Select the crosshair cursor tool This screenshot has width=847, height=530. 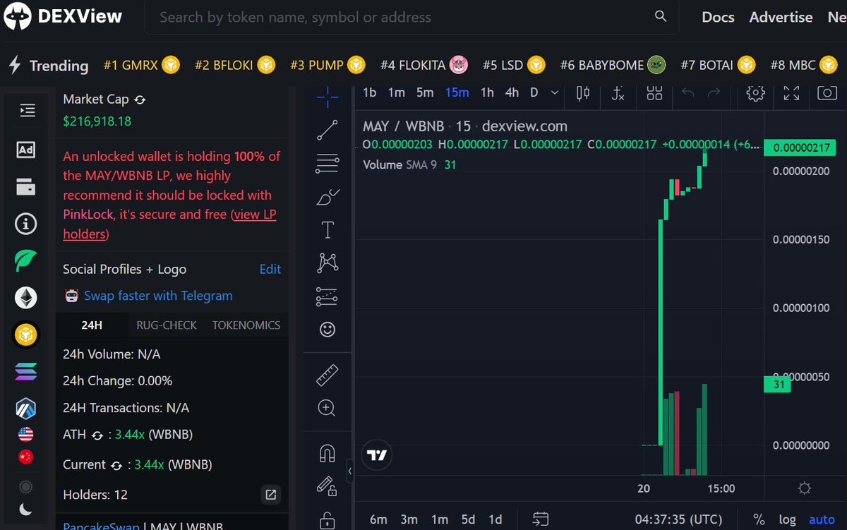(x=327, y=97)
